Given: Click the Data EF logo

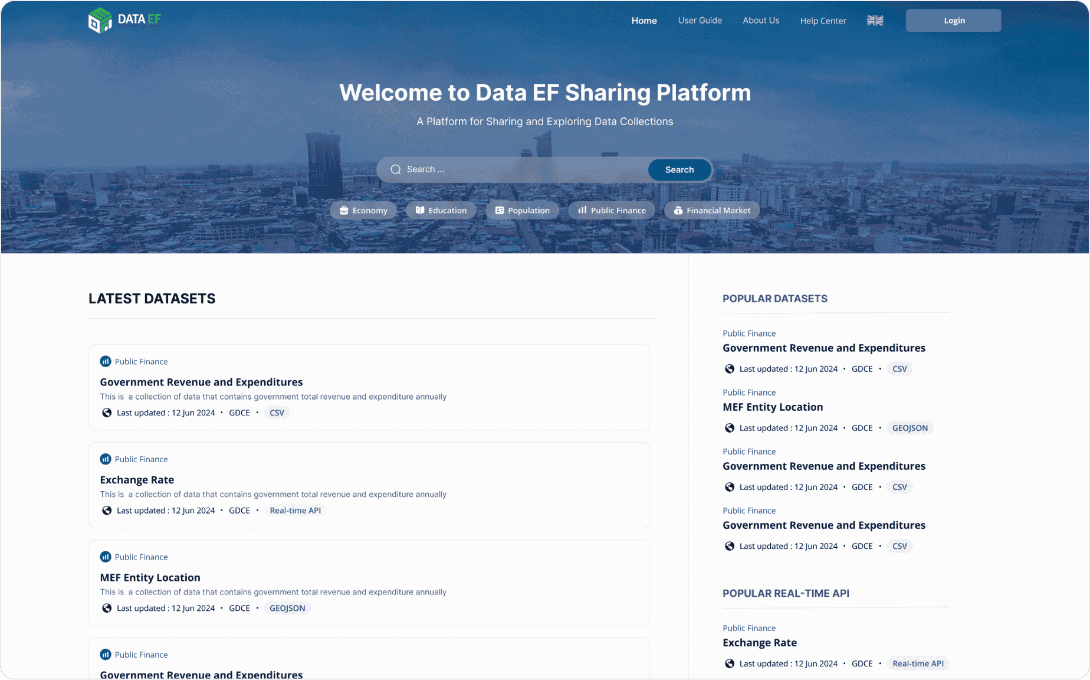Looking at the screenshot, I should [124, 20].
